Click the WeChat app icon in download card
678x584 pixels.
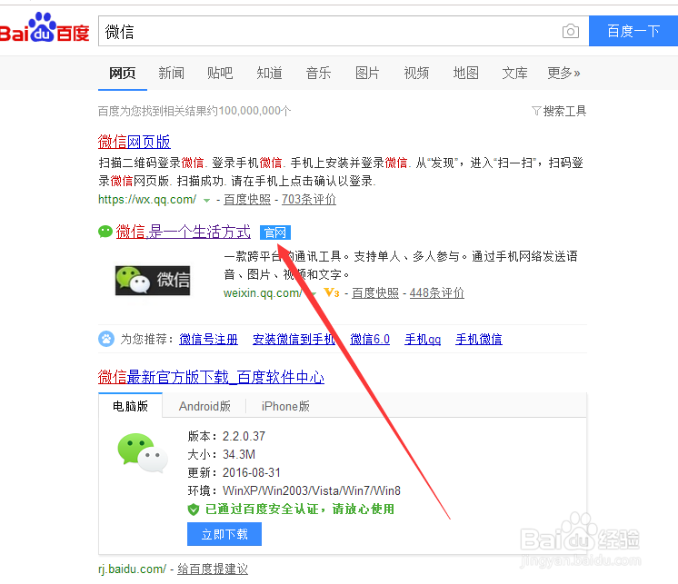click(143, 453)
